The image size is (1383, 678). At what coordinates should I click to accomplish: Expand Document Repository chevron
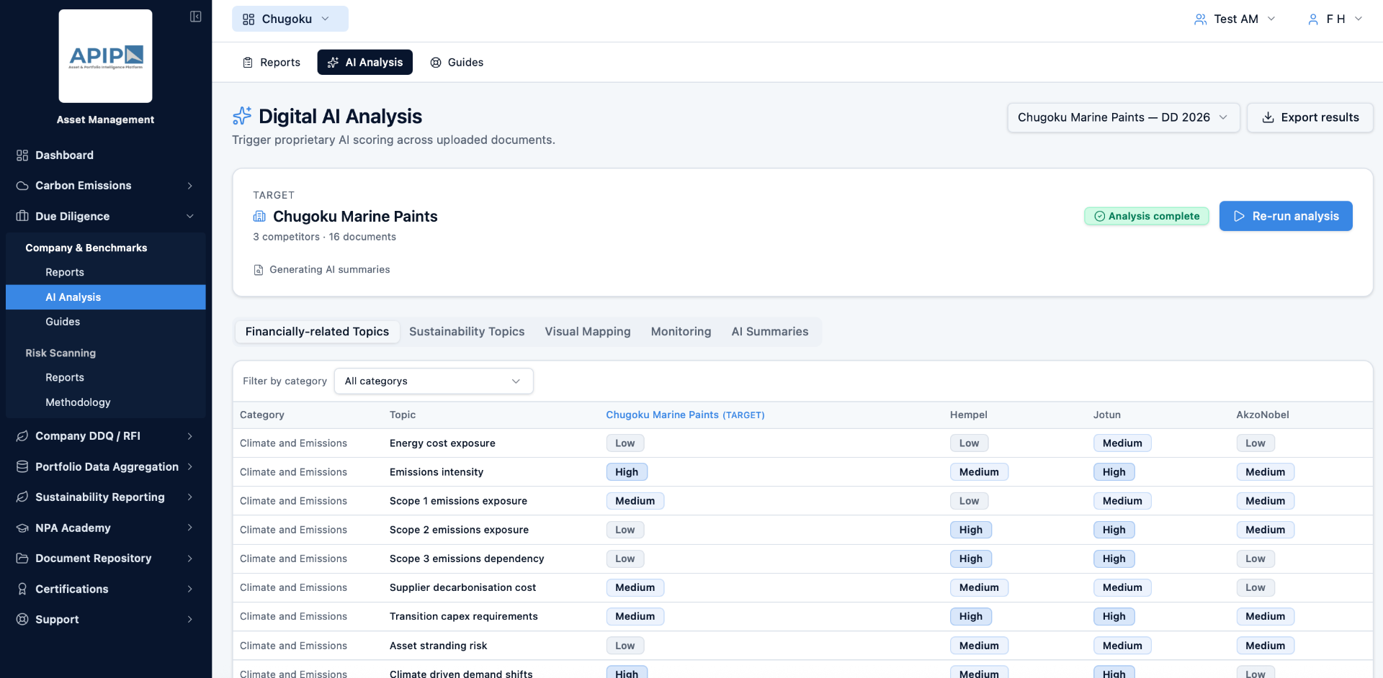click(190, 559)
